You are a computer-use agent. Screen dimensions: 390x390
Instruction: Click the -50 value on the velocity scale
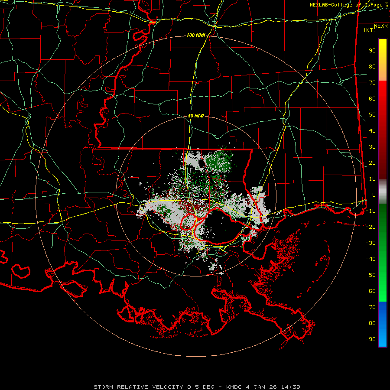click(x=370, y=275)
